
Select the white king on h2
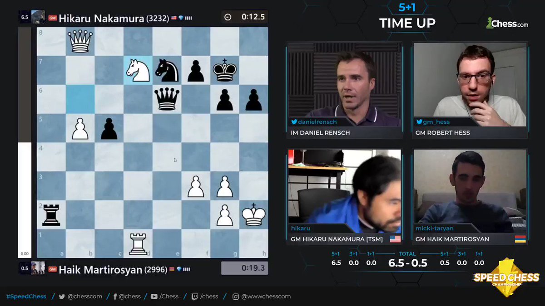(253, 214)
